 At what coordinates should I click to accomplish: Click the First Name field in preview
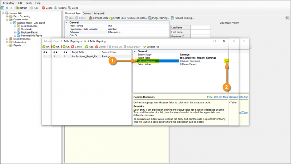pyautogui.click(x=200, y=32)
